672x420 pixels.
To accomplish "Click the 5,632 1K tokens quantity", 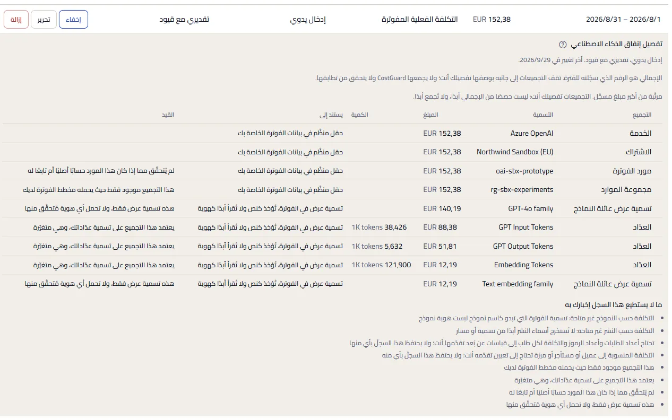I will click(377, 246).
